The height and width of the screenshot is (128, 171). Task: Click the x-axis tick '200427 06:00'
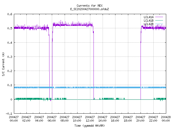click(52, 119)
